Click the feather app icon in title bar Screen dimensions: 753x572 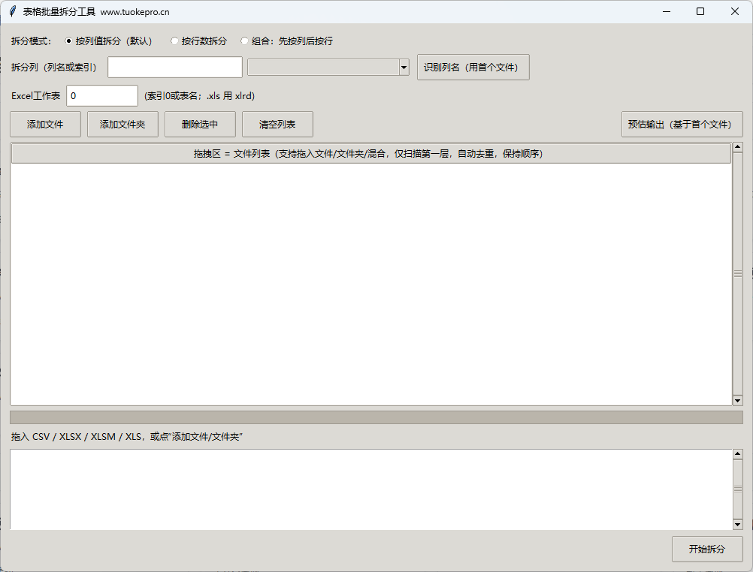[x=12, y=11]
